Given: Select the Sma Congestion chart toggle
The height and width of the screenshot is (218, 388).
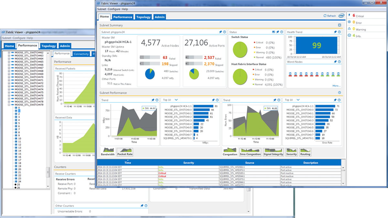Looking at the screenshot, I should tap(250, 152).
